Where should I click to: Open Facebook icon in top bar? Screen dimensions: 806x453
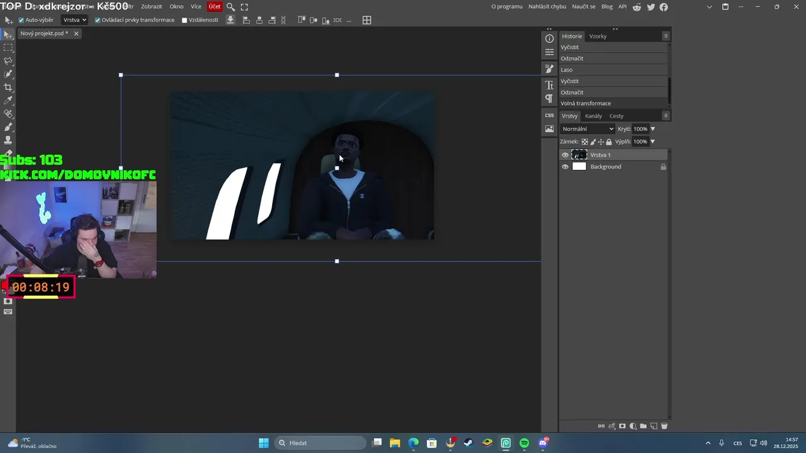click(664, 7)
